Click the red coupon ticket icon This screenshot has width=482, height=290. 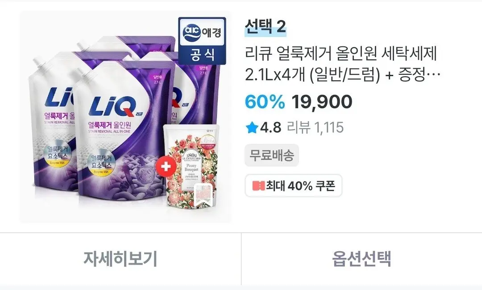click(x=258, y=186)
